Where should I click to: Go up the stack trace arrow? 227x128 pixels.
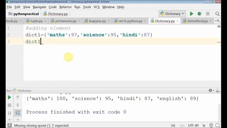click(18, 97)
